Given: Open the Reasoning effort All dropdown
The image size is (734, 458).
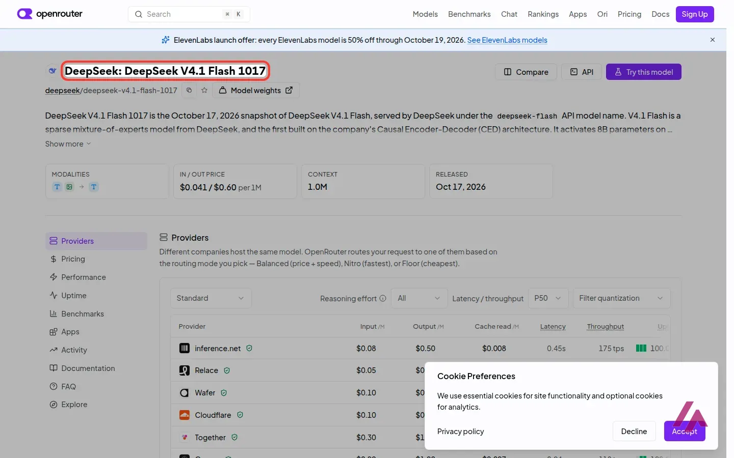Looking at the screenshot, I should click(x=419, y=298).
